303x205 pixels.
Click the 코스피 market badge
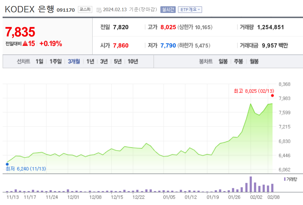click(85, 9)
